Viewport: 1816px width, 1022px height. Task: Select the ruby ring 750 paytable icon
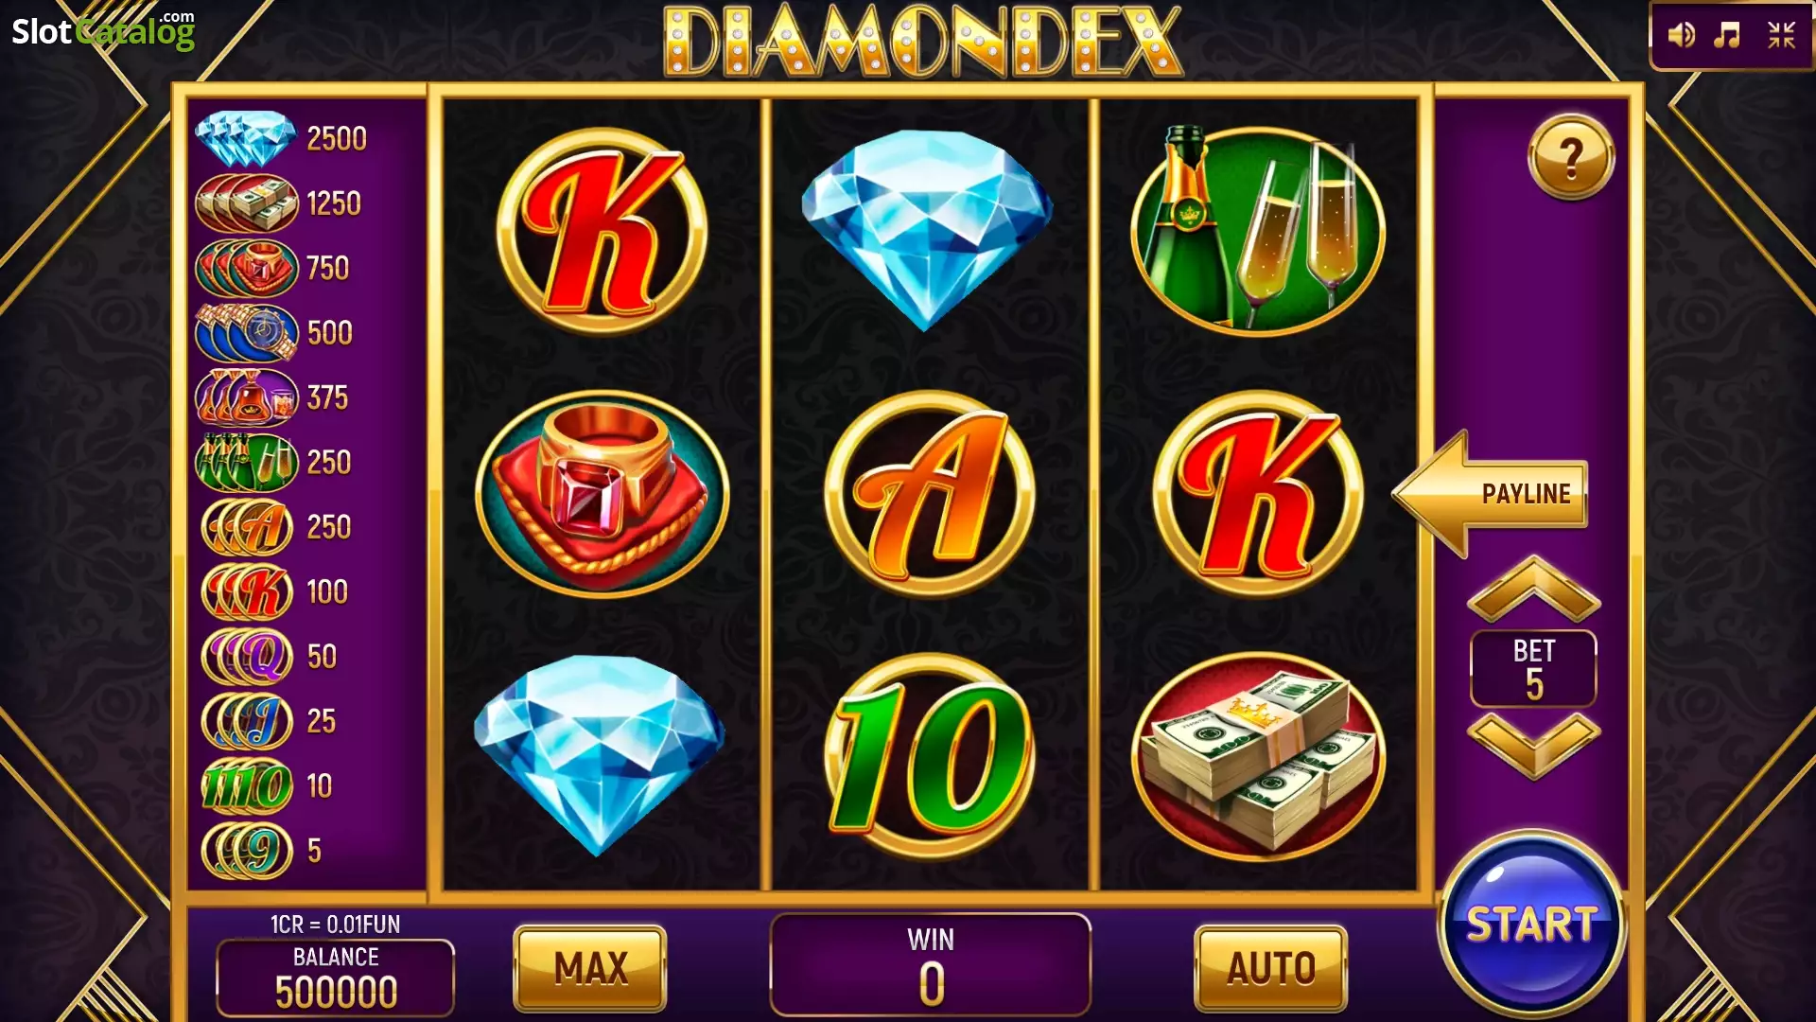tap(246, 268)
